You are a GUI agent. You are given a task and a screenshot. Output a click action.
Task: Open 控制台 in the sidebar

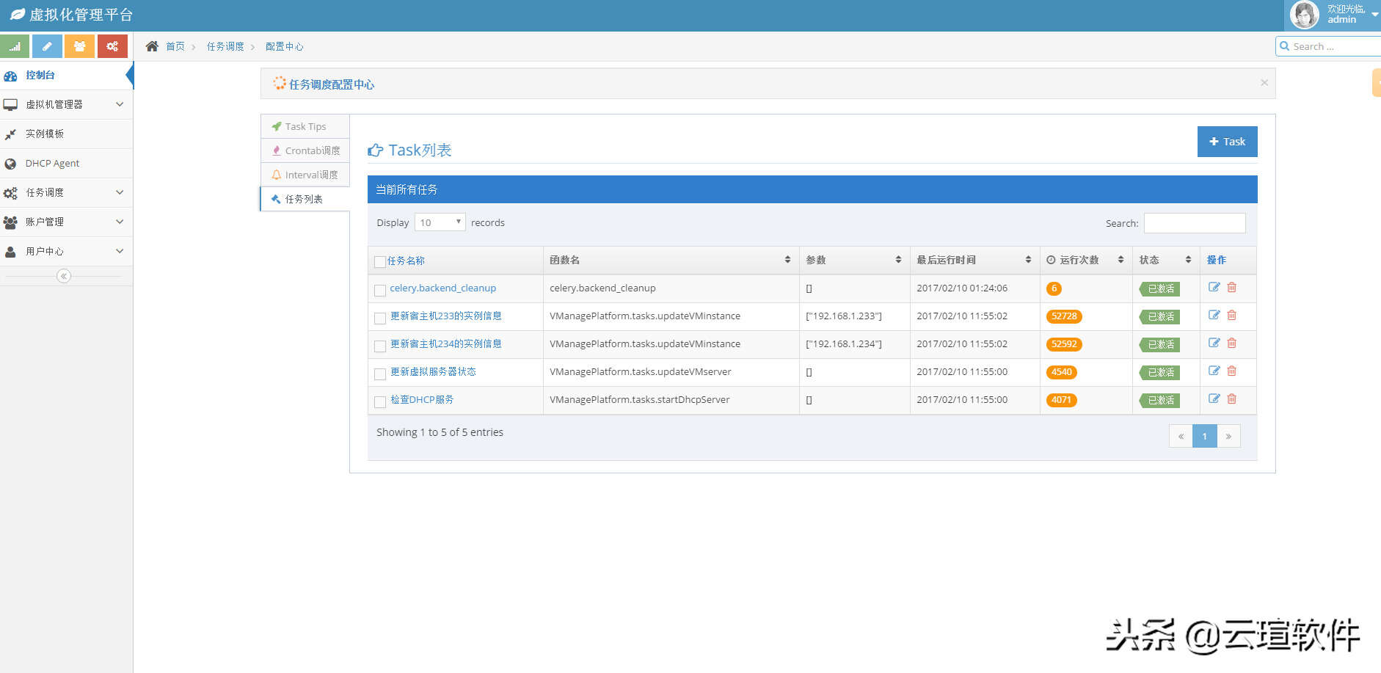click(66, 75)
